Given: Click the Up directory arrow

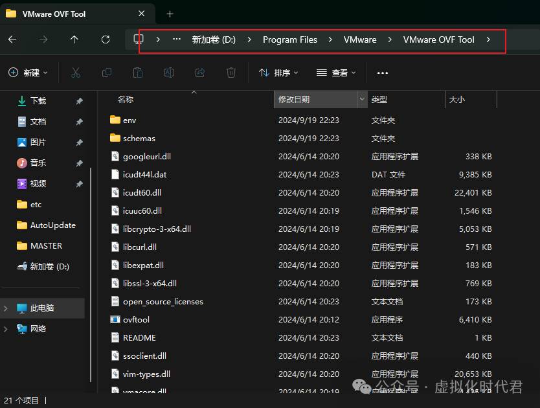Looking at the screenshot, I should [74, 40].
